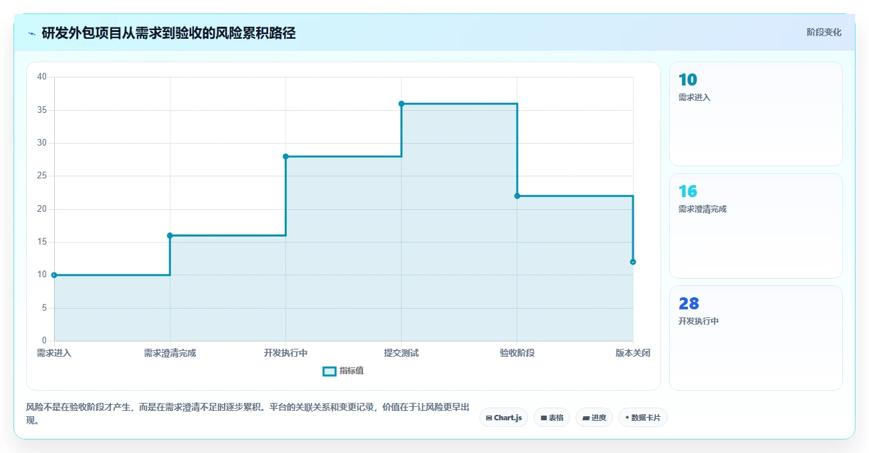Select the 提交测试 peak point at 36
869x453 pixels.
click(x=401, y=104)
